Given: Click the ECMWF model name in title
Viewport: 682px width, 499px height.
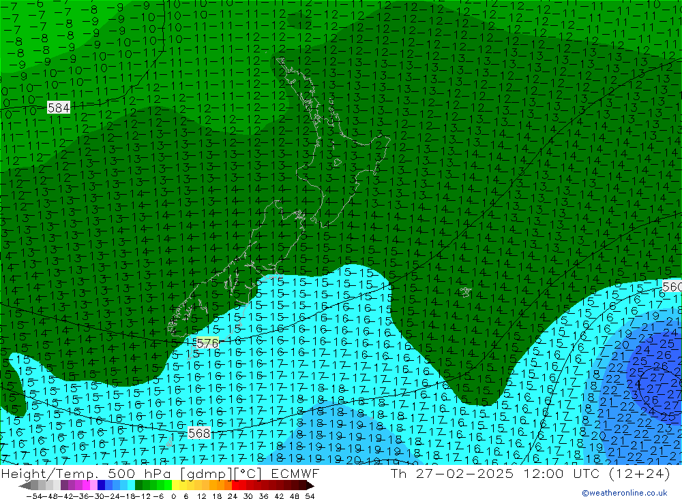Looking at the screenshot, I should 295,473.
